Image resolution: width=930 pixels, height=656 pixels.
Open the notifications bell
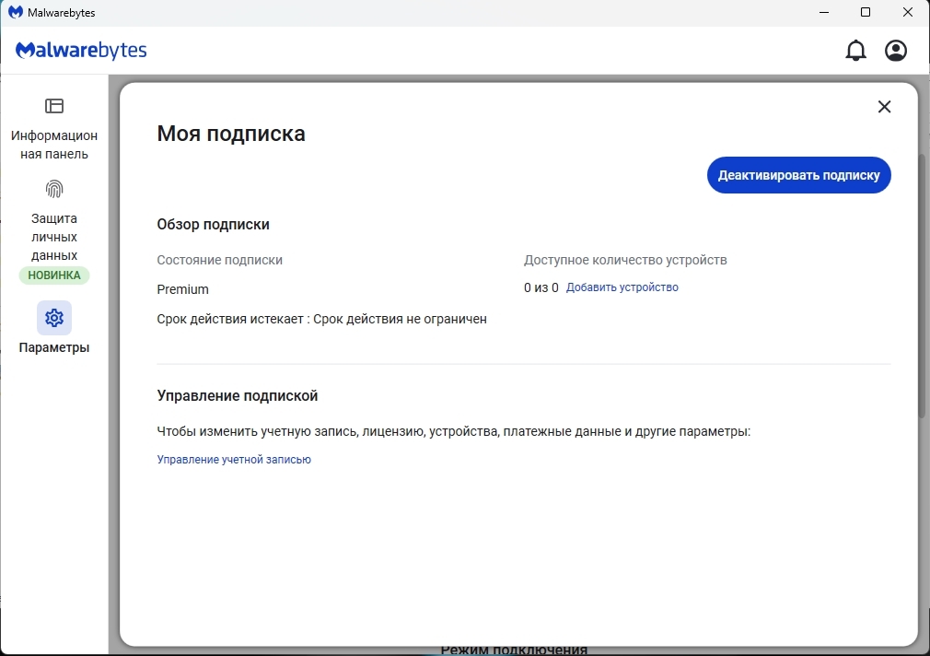pos(855,51)
